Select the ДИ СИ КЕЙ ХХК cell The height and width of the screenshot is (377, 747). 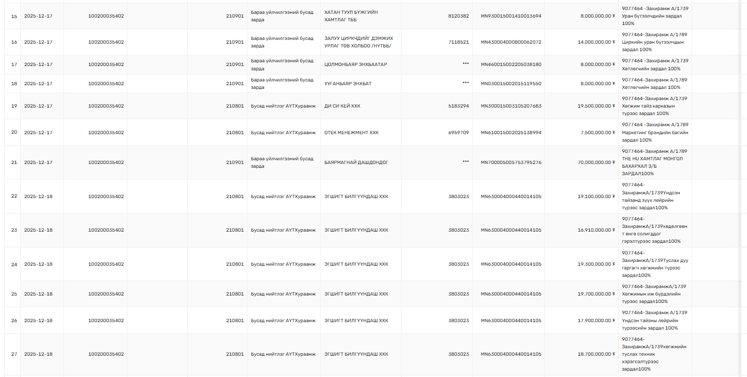pos(342,106)
